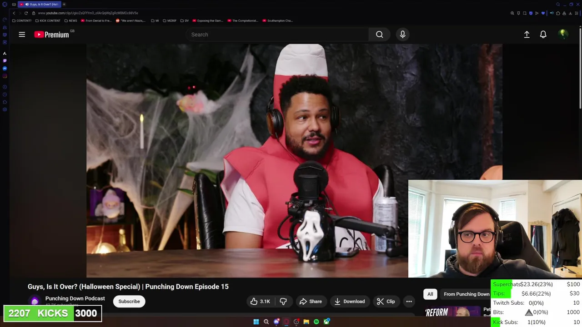
Task: Go back with browser back arrow
Action: pyautogui.click(x=14, y=13)
